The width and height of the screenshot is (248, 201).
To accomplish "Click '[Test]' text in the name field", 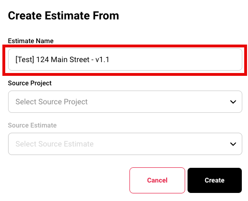I will [x=25, y=60].
